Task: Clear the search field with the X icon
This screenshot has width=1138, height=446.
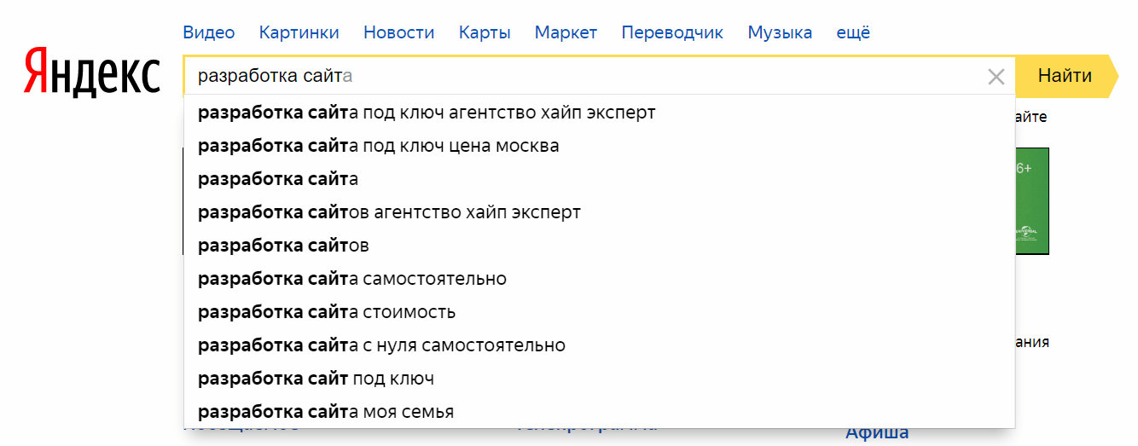Action: [x=996, y=77]
